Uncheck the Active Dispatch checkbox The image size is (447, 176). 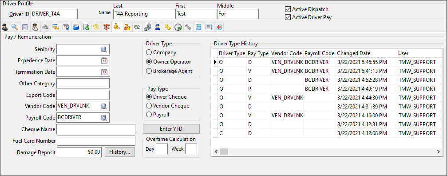click(288, 9)
